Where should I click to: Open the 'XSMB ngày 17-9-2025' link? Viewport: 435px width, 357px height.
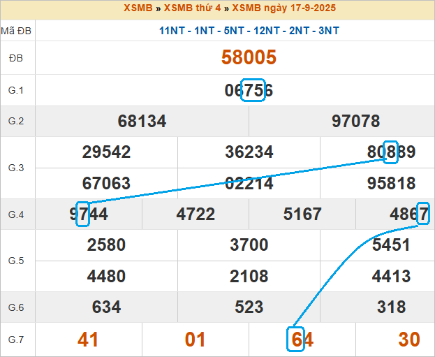[x=279, y=8]
